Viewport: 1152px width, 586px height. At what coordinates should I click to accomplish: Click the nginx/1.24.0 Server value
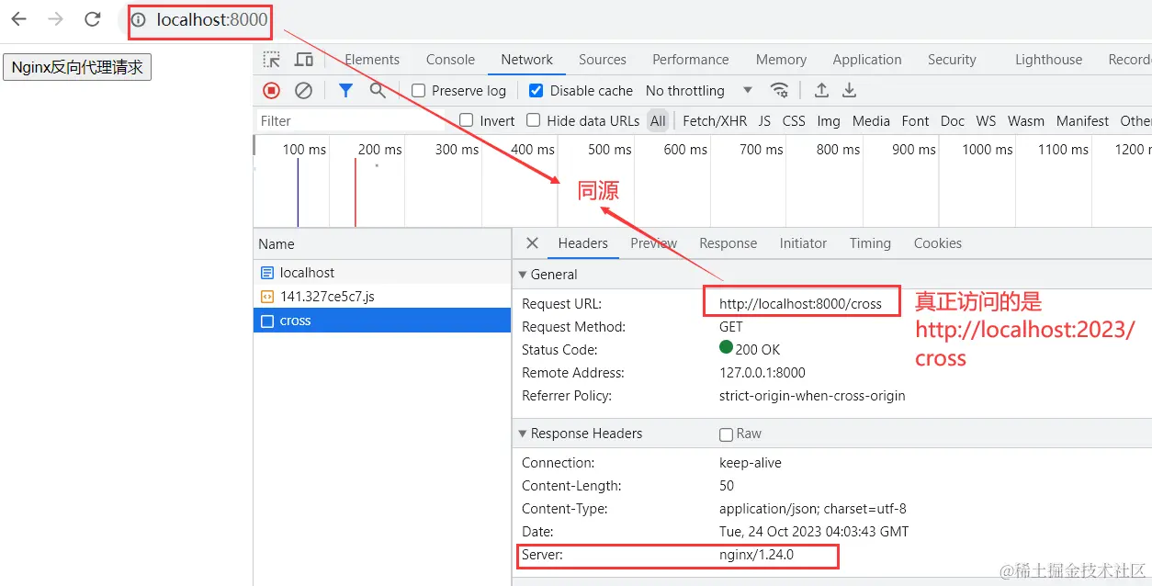pos(756,555)
